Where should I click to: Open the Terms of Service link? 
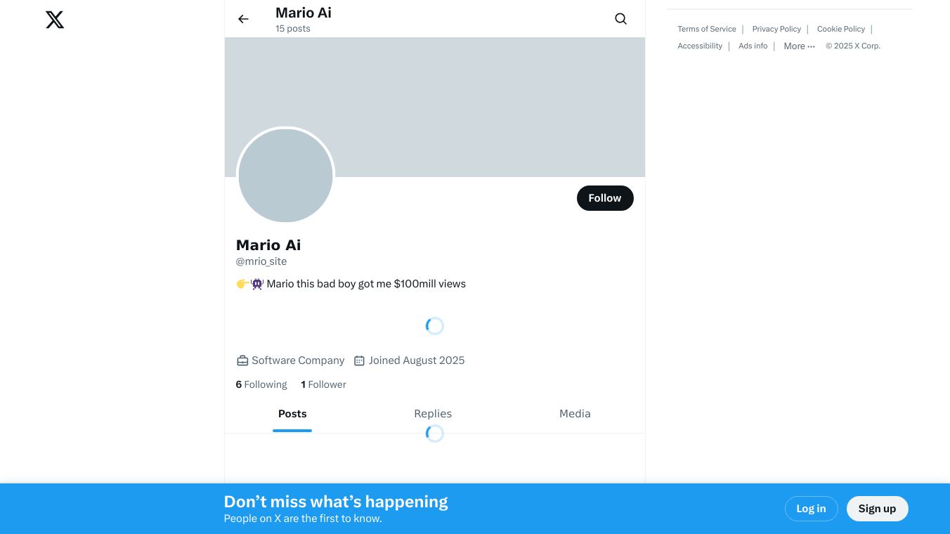706,30
